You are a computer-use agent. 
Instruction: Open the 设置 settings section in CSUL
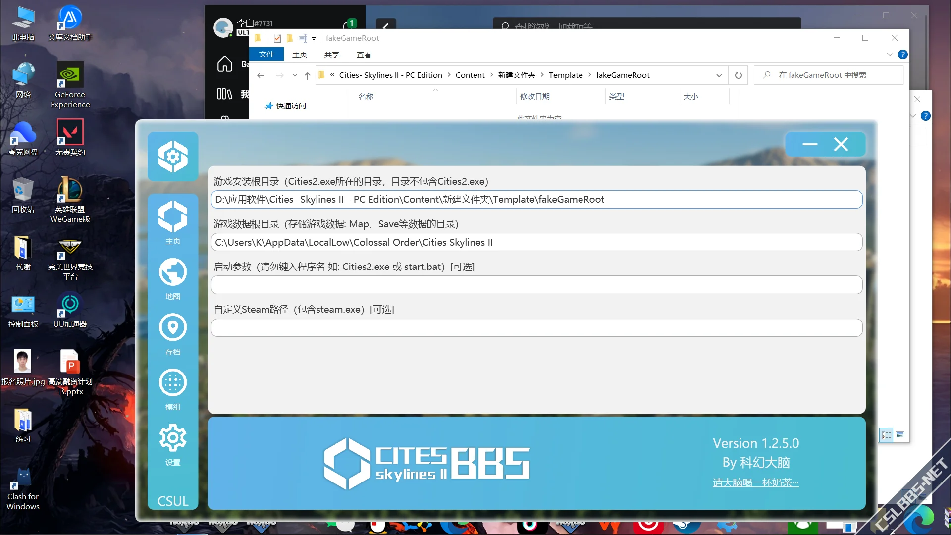(x=173, y=444)
